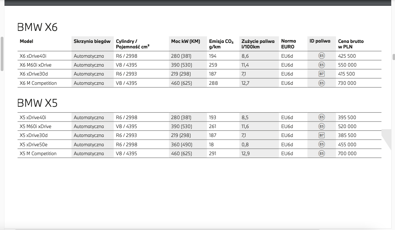Click the "BMW X5" heading
Image resolution: width=395 pixels, height=230 pixels.
point(37,103)
